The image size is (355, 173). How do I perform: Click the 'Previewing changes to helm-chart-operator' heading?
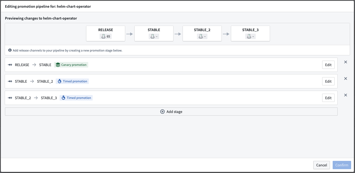click(41, 18)
